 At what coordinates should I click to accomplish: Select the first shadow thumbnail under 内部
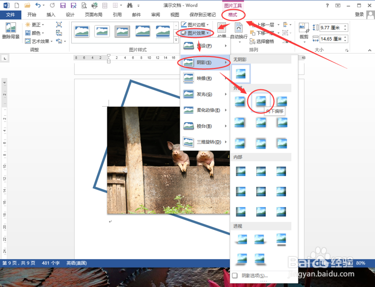241,172
